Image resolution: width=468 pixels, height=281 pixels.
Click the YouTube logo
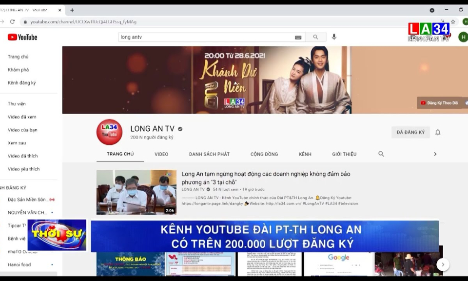point(22,38)
